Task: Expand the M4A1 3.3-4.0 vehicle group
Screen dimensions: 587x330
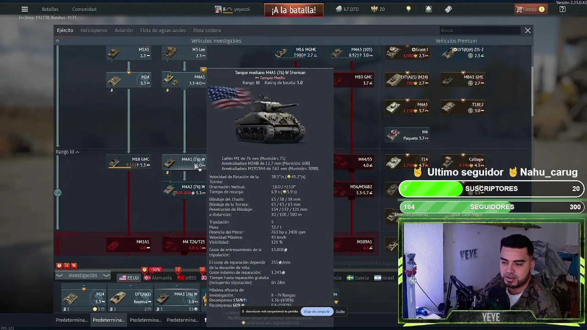Action: [184, 80]
